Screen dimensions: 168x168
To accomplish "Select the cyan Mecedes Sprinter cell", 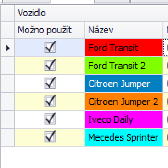I will pos(124,137).
